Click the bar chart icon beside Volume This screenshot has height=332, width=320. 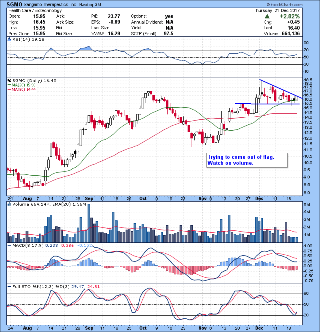9,204
